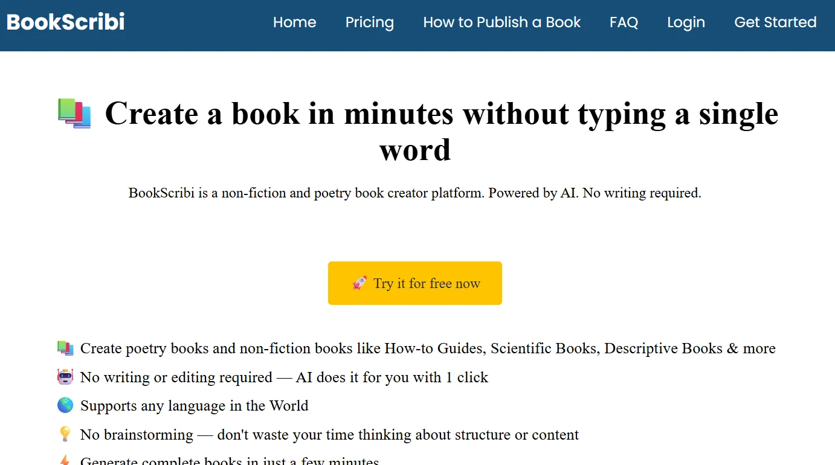Click the books emoji next to the poetry books bullet
Screen dimensions: 835x465
point(65,348)
